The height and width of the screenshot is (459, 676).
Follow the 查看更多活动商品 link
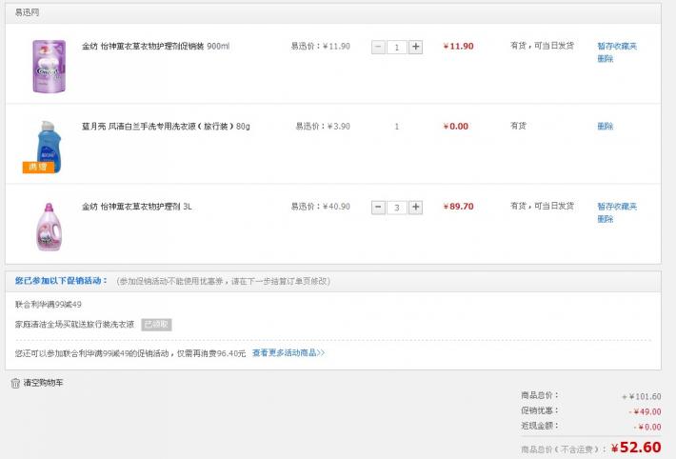[x=288, y=352]
